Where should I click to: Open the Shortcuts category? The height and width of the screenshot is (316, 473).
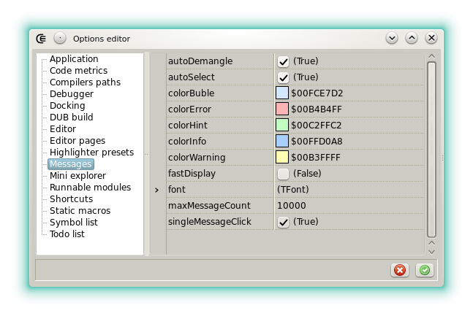click(x=71, y=199)
